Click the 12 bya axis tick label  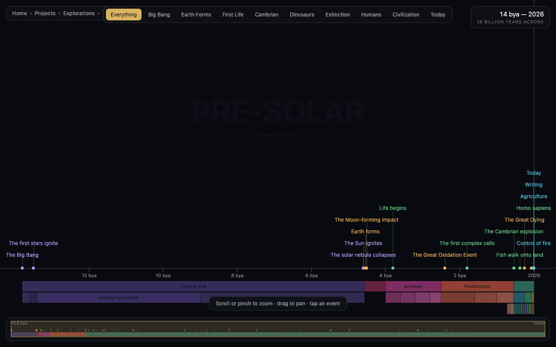pos(89,275)
